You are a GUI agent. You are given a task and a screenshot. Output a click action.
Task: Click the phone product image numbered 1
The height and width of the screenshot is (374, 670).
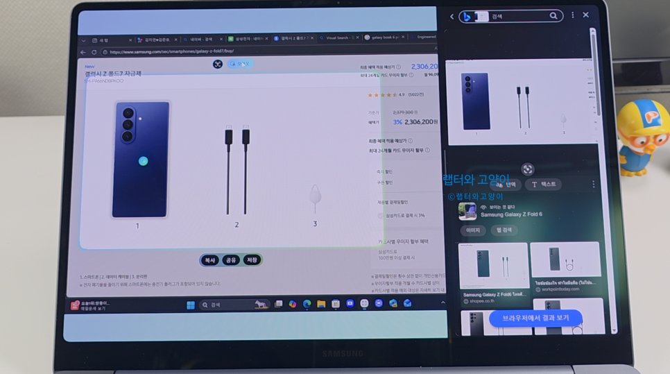point(140,160)
